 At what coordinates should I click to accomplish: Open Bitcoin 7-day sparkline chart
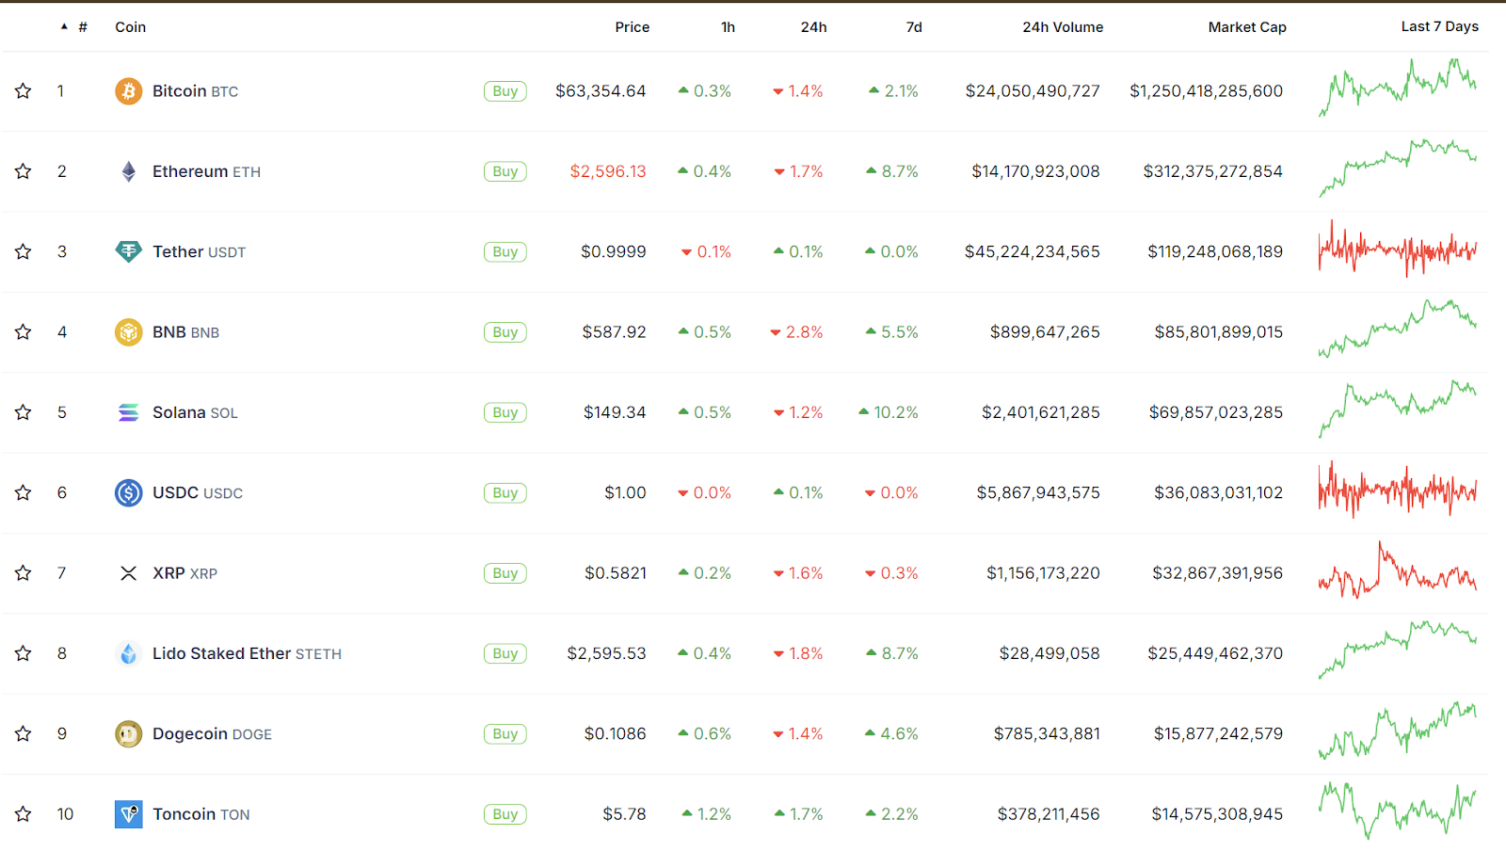click(1398, 88)
